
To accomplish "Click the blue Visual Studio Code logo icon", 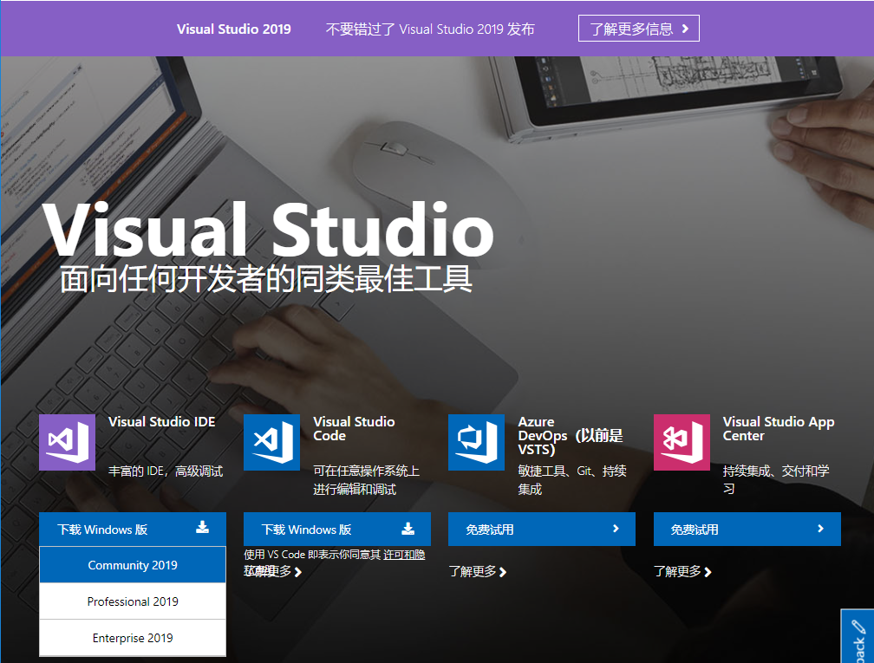I will point(271,442).
